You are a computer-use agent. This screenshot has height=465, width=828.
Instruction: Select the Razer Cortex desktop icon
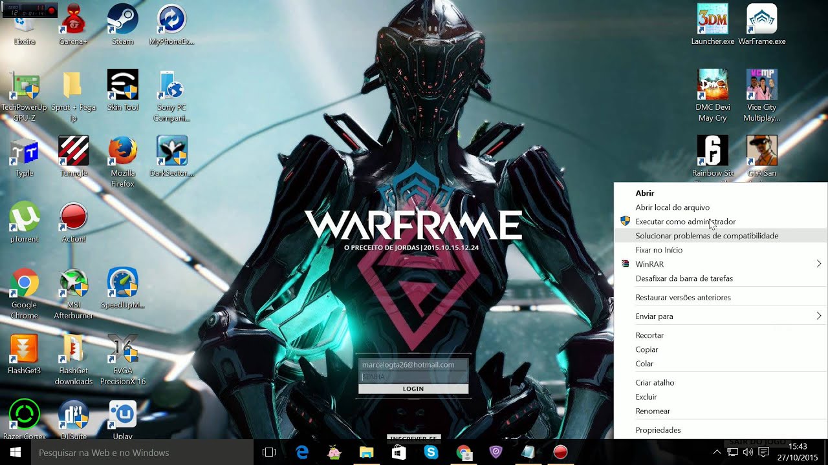tap(24, 420)
